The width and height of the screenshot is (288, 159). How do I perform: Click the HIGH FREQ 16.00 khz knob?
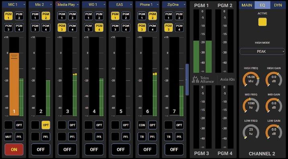(x=251, y=79)
